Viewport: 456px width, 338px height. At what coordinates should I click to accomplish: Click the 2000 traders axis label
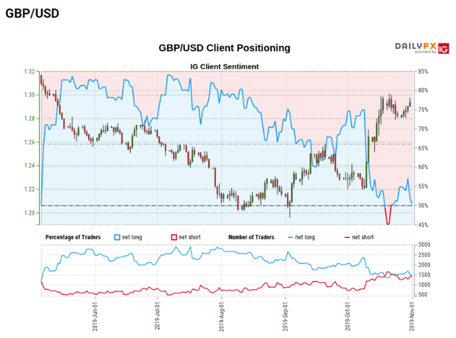point(424,265)
